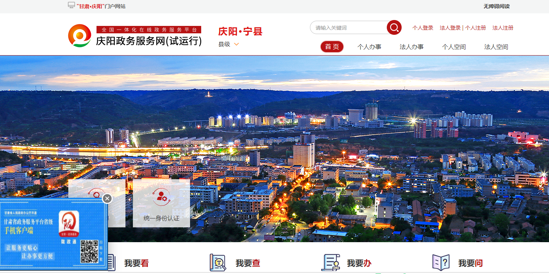Image resolution: width=549 pixels, height=274 pixels.
Task: Click the 我要查 search document icon
Action: [x=218, y=263]
